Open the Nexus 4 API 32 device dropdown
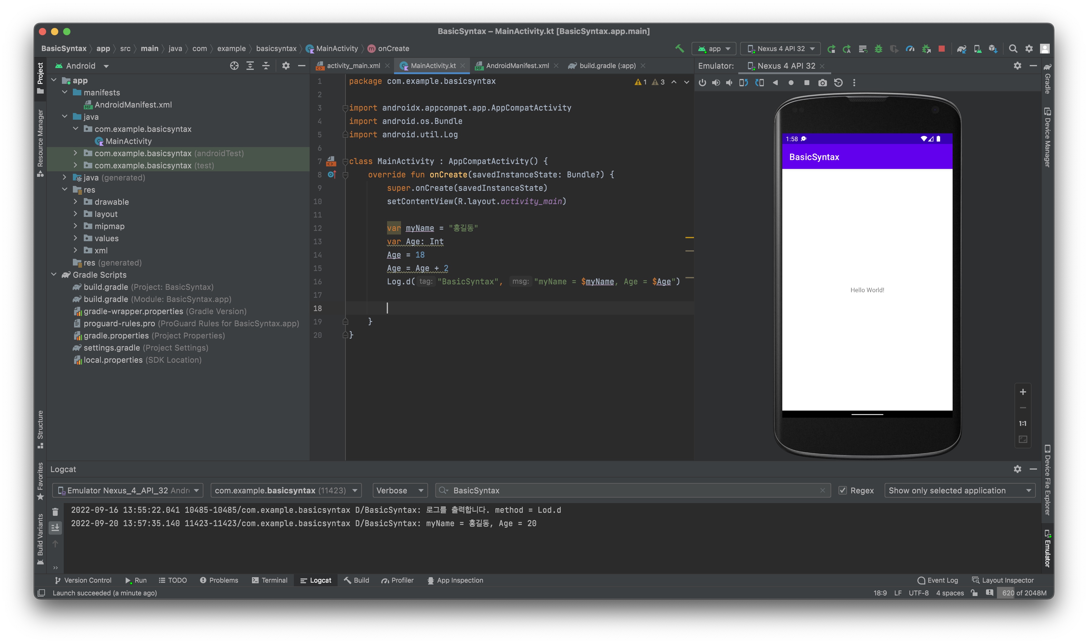The height and width of the screenshot is (644, 1088). tap(780, 49)
